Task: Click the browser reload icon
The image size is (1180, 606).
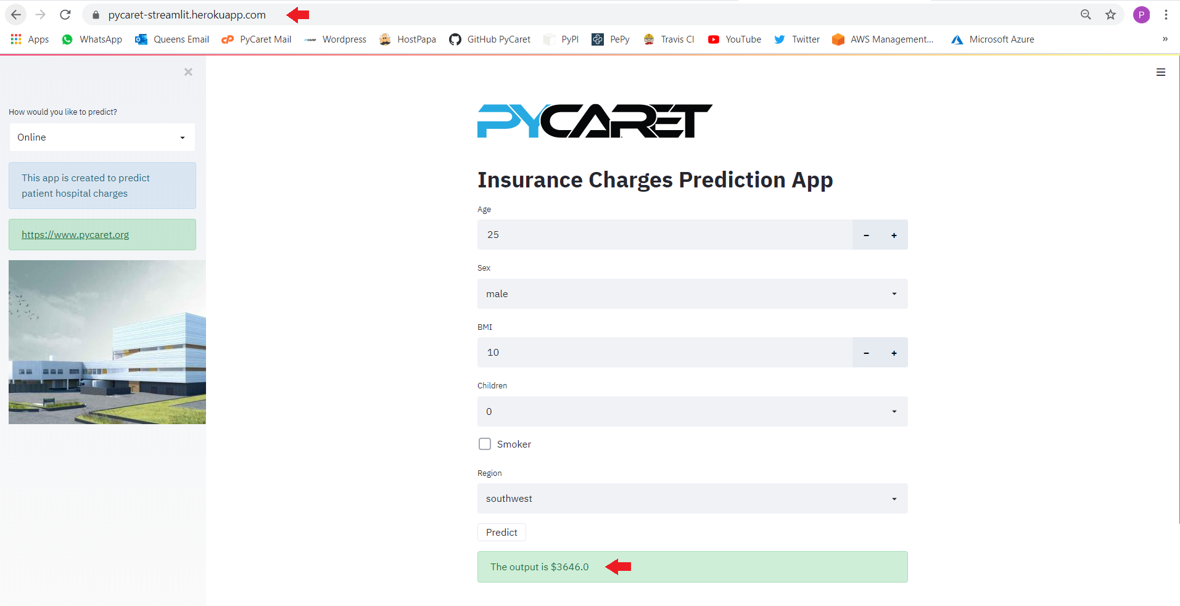Action: pyautogui.click(x=65, y=15)
